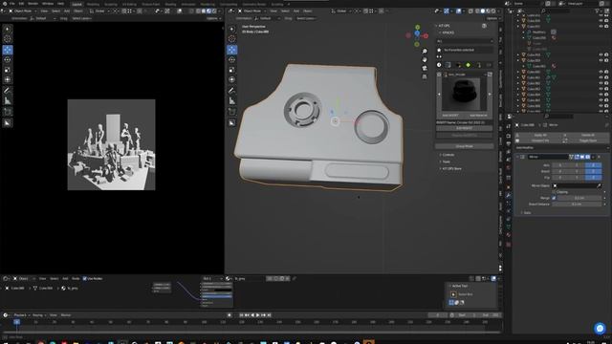Click the play button in timeline controls

[x=257, y=315]
